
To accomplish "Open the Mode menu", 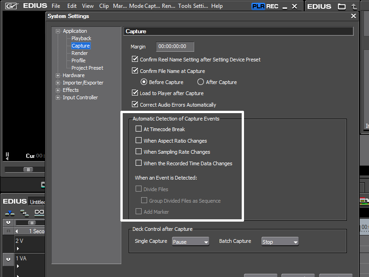I will (136, 6).
